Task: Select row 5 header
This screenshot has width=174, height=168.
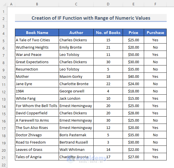Action: click(x=3, y=40)
